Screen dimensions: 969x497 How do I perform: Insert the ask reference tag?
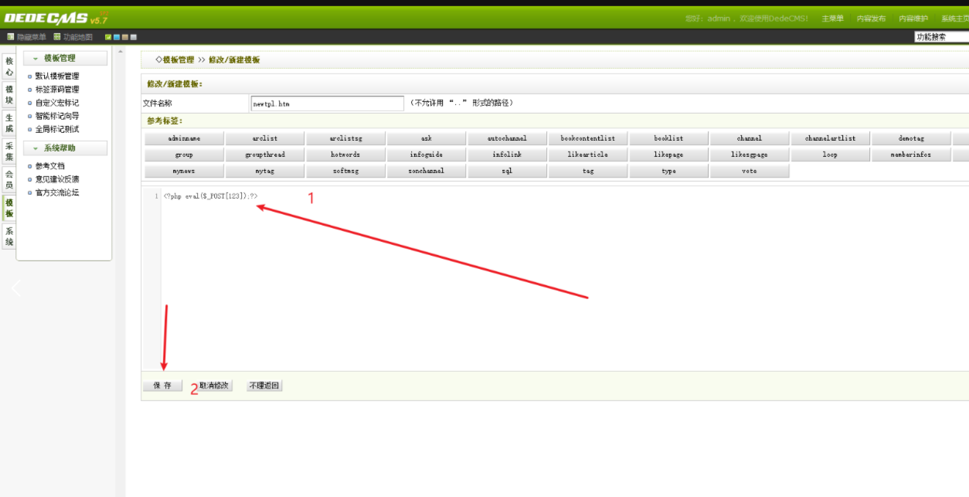[427, 138]
